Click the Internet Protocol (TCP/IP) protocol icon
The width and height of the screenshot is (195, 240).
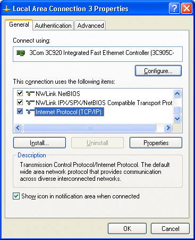[30, 111]
